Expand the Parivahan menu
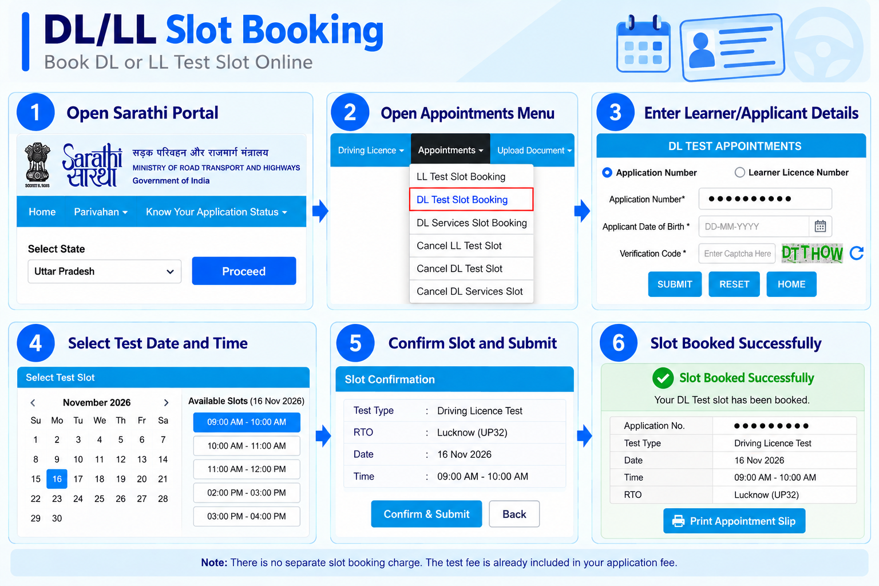This screenshot has width=879, height=586. tap(101, 212)
